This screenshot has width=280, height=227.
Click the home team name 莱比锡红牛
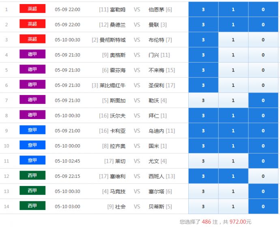pyautogui.click(x=112, y=85)
